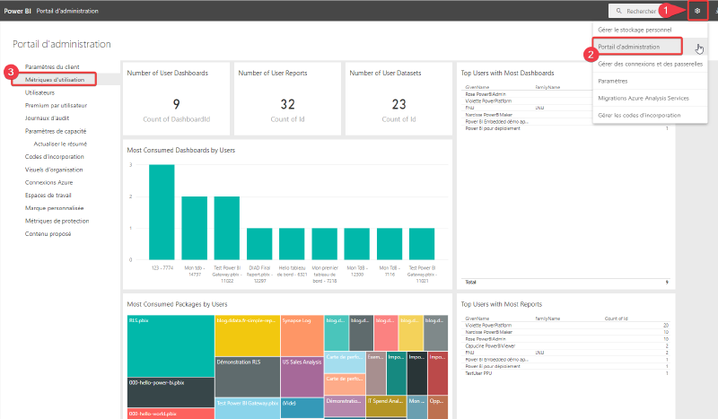This screenshot has width=718, height=419.
Task: Open 'Contenu proposé' sidebar item
Action: coord(48,233)
